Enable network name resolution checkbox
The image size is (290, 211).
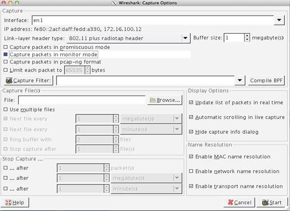[x=191, y=171]
